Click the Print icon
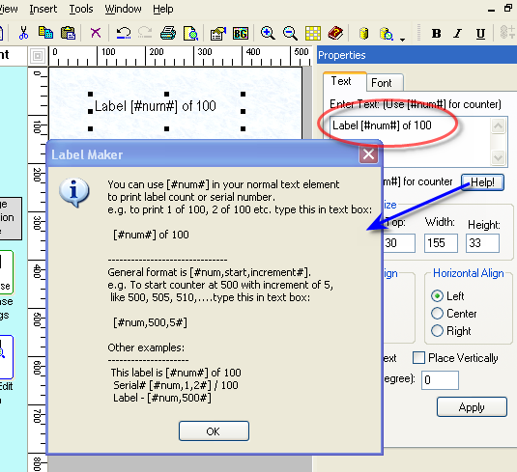517x472 pixels. (x=168, y=33)
